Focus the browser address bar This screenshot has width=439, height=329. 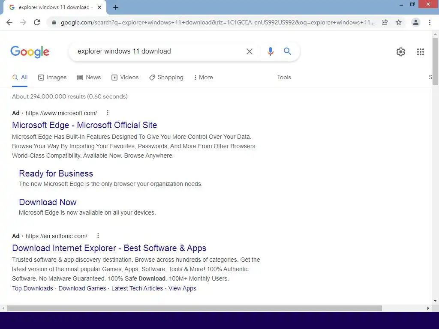(217, 22)
